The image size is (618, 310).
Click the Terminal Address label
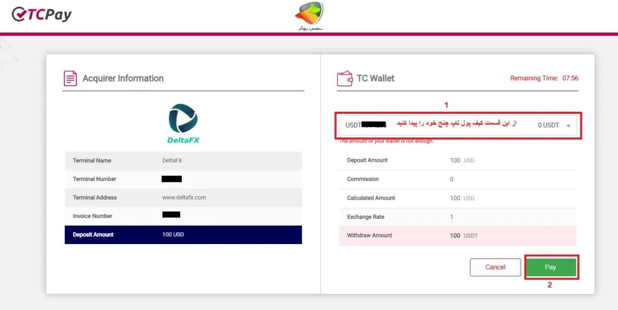(95, 198)
